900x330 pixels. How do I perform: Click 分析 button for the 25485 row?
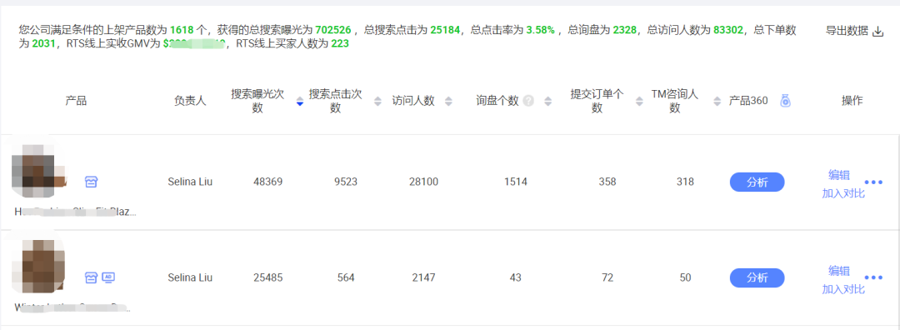[757, 277]
